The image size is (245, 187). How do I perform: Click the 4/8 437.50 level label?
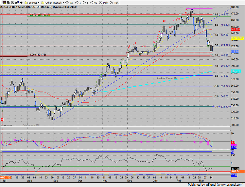click(221, 35)
